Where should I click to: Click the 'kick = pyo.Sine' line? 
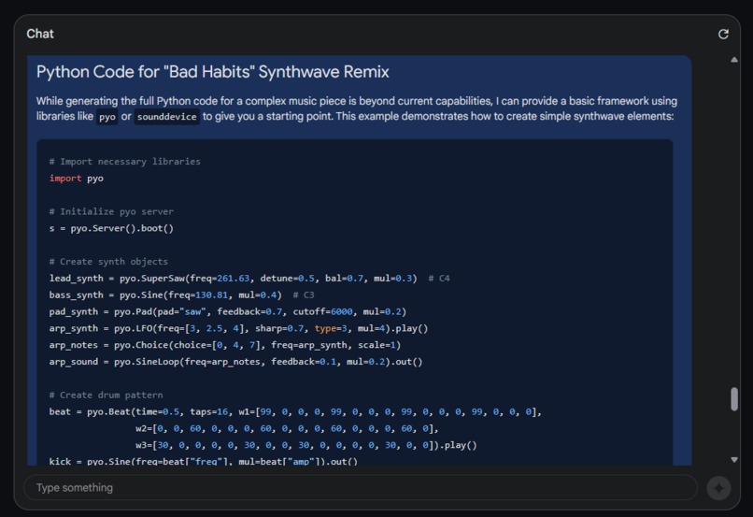point(203,461)
